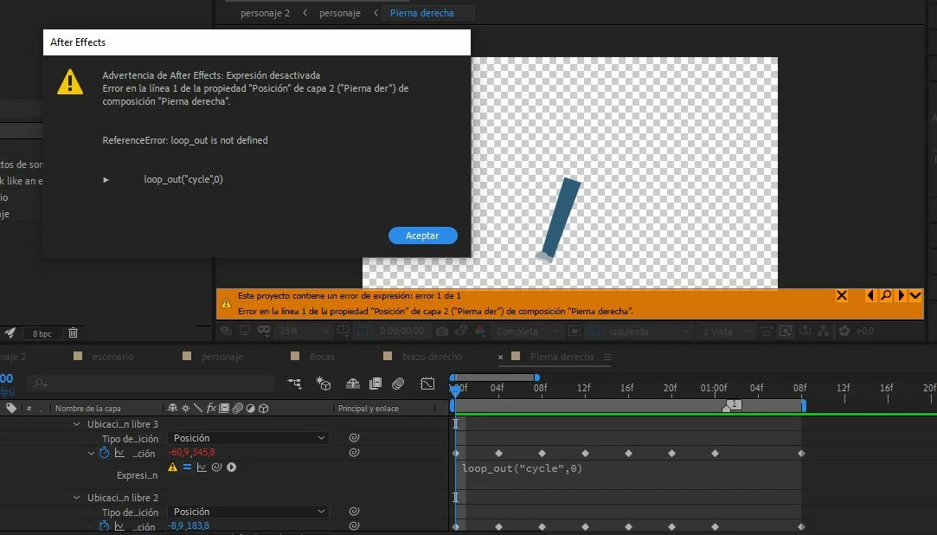Click pick whip beside Ubicación libre 2 Posición dropdown

(354, 511)
